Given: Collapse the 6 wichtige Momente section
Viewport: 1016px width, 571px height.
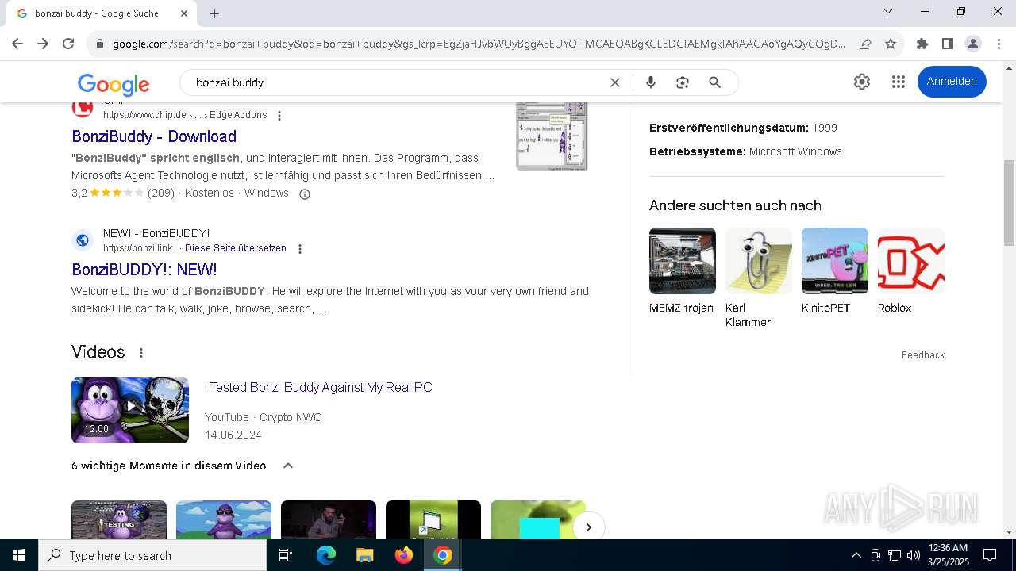Looking at the screenshot, I should pyautogui.click(x=288, y=466).
